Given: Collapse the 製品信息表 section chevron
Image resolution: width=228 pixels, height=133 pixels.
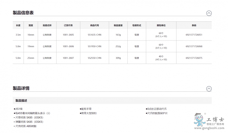Looking at the screenshot, I should pos(209,13).
